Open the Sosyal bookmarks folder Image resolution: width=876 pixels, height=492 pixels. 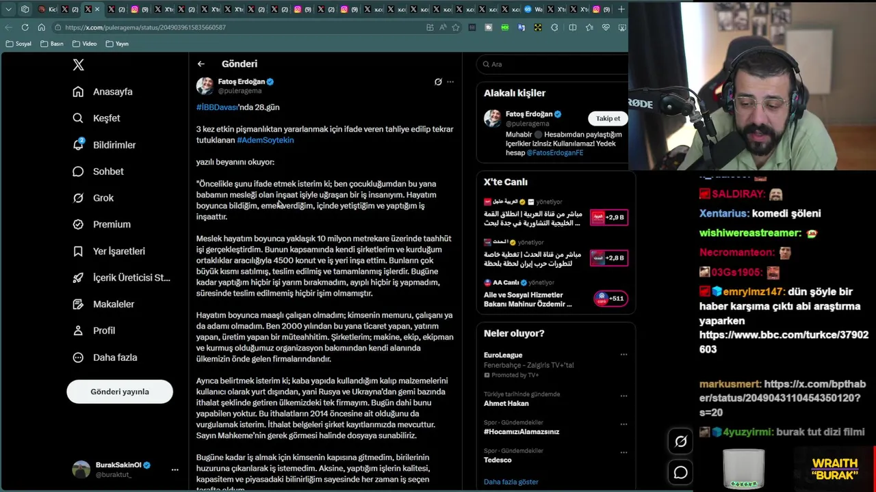(x=18, y=44)
